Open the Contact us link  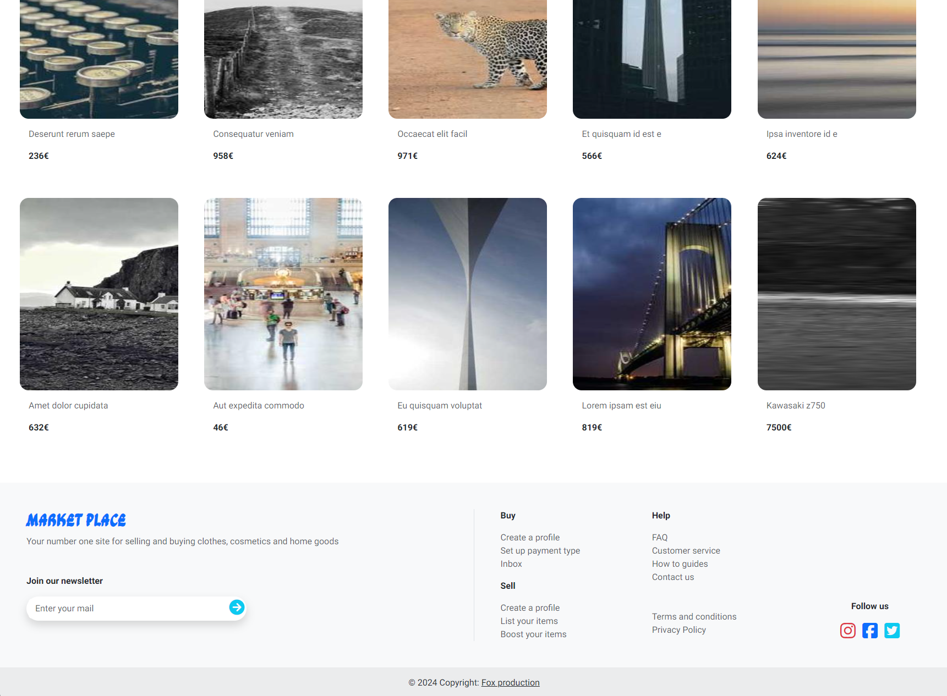coord(672,577)
